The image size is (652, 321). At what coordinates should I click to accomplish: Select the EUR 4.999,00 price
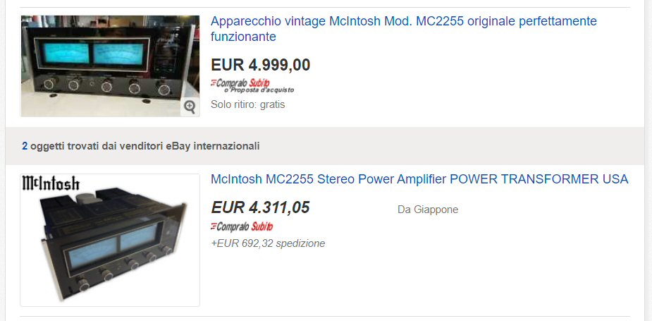(x=260, y=64)
